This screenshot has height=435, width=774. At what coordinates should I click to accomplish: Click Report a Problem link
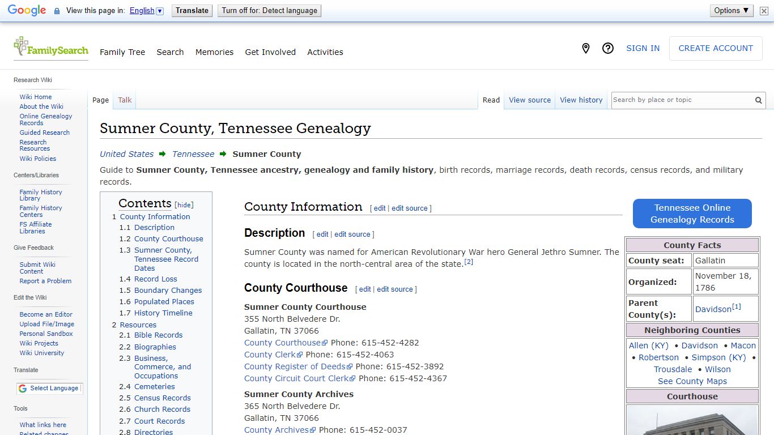(x=45, y=281)
